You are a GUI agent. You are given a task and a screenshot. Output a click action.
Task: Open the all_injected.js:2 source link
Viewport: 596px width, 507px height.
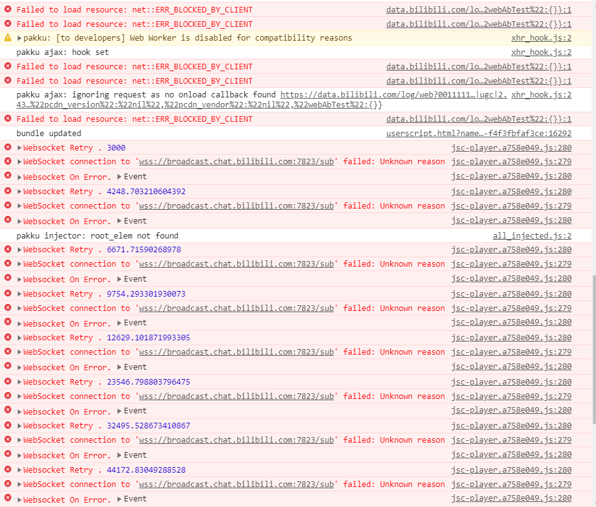tap(532, 236)
